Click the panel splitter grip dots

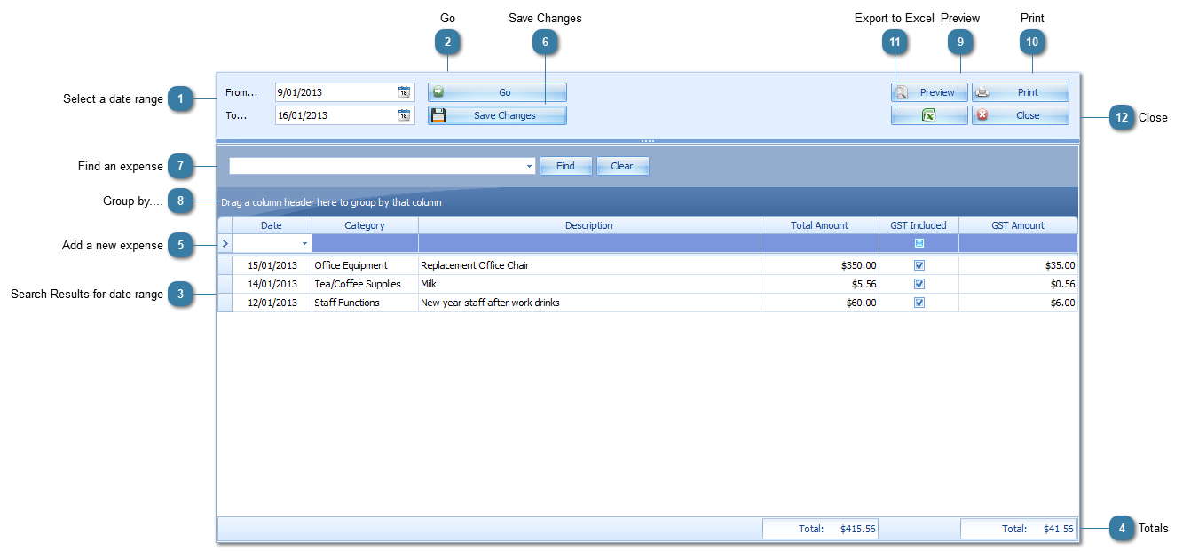(648, 141)
